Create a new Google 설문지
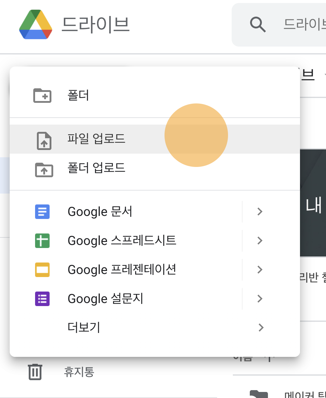 [126, 299]
